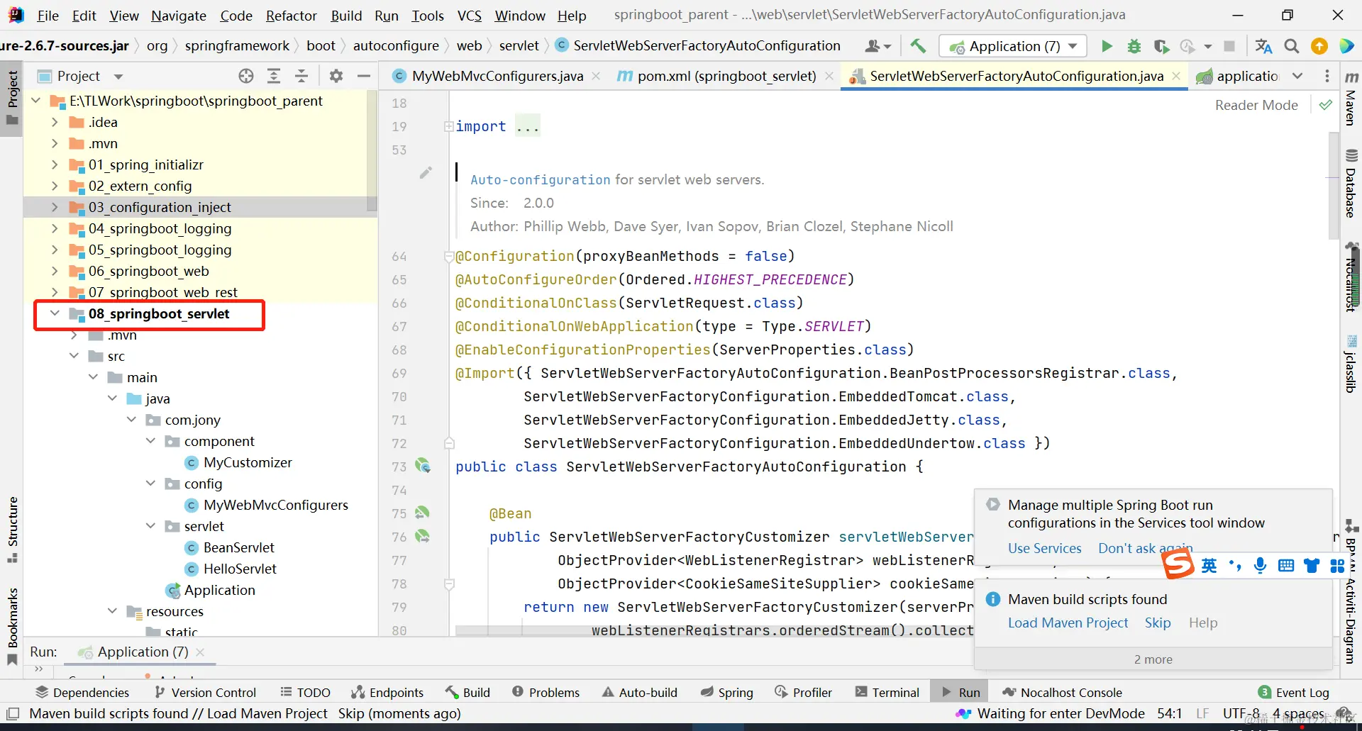This screenshot has height=731, width=1362.
Task: Collapse the src folder
Action: (x=74, y=356)
